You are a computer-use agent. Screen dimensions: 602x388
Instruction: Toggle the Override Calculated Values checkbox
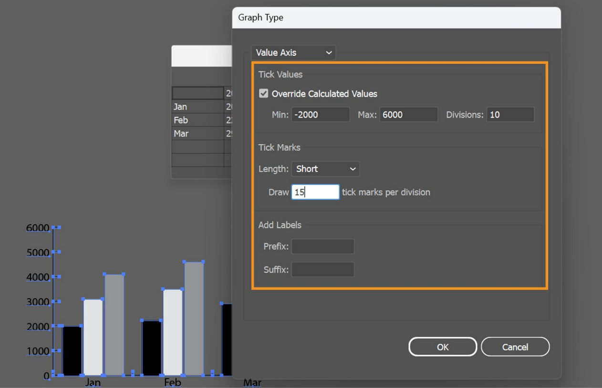point(264,93)
